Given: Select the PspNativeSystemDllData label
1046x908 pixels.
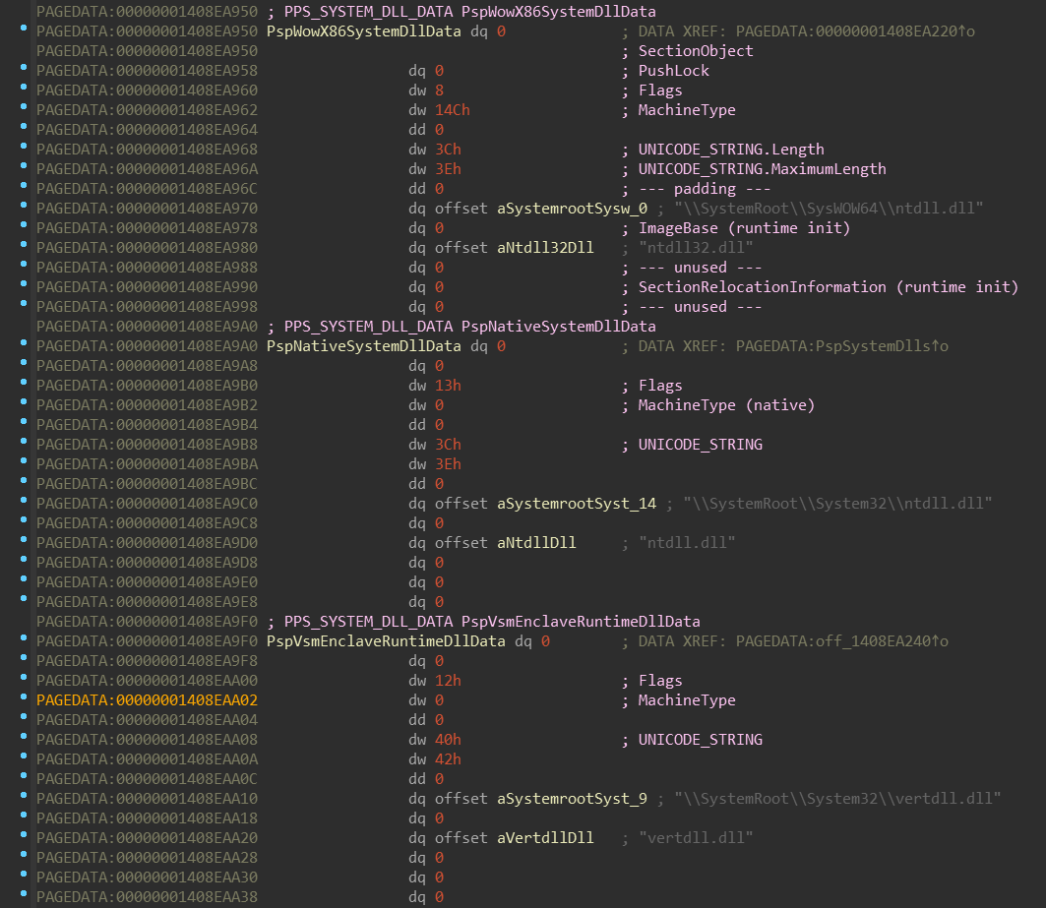Looking at the screenshot, I should click(x=363, y=346).
